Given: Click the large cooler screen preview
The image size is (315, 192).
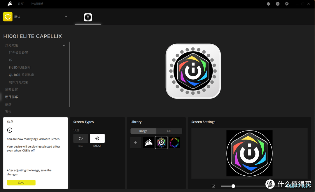Looking at the screenshot, I should click(193, 71).
